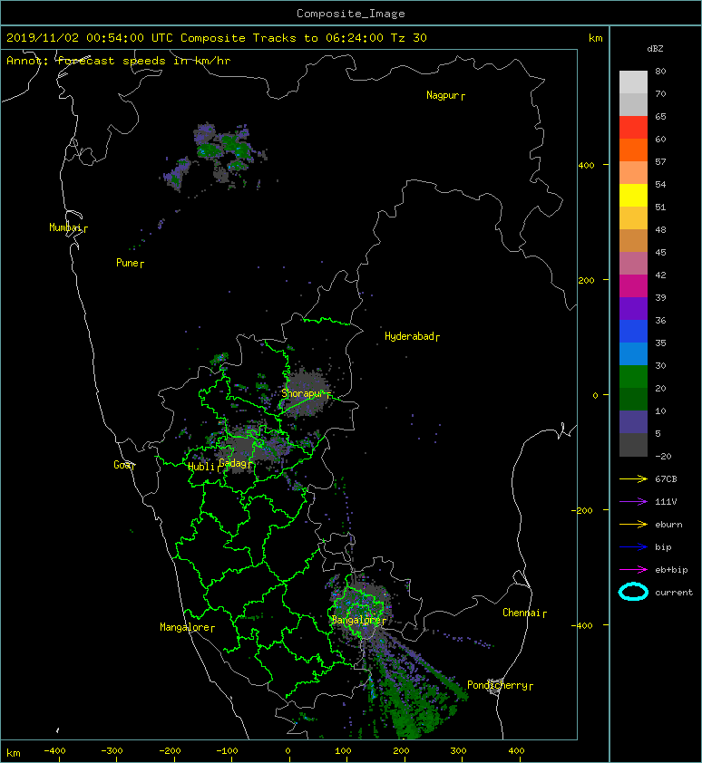Click the gray radar echo around Shorapur
Screen dimensions: 702x763
pyautogui.click(x=306, y=392)
